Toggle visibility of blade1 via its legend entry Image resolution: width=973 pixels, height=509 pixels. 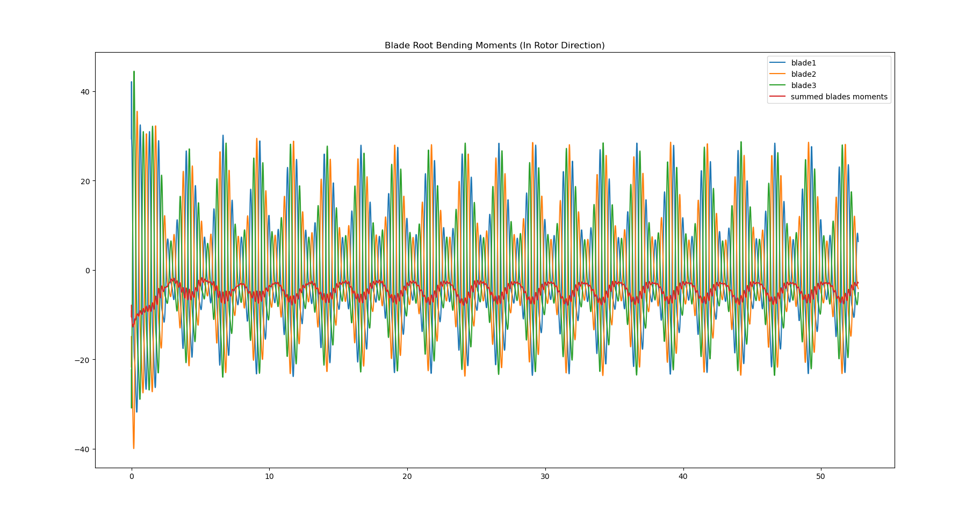tap(803, 62)
